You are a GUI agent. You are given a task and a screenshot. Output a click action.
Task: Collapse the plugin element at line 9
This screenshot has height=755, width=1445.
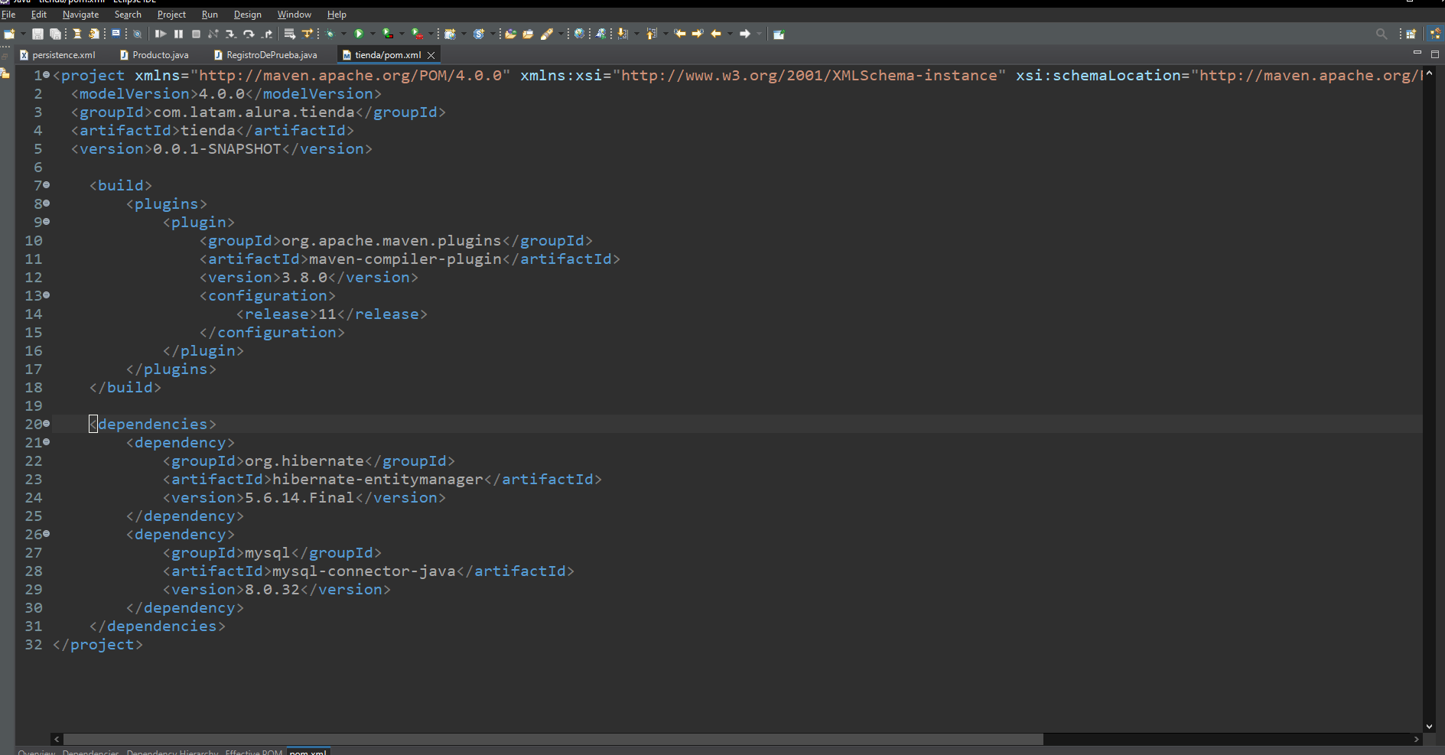[47, 221]
